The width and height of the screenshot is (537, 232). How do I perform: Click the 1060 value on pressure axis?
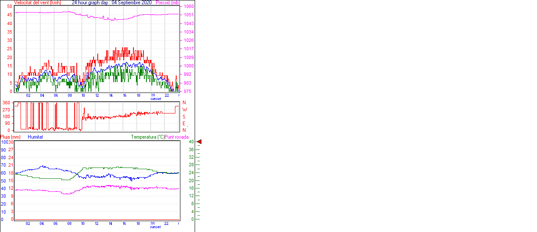(188, 7)
